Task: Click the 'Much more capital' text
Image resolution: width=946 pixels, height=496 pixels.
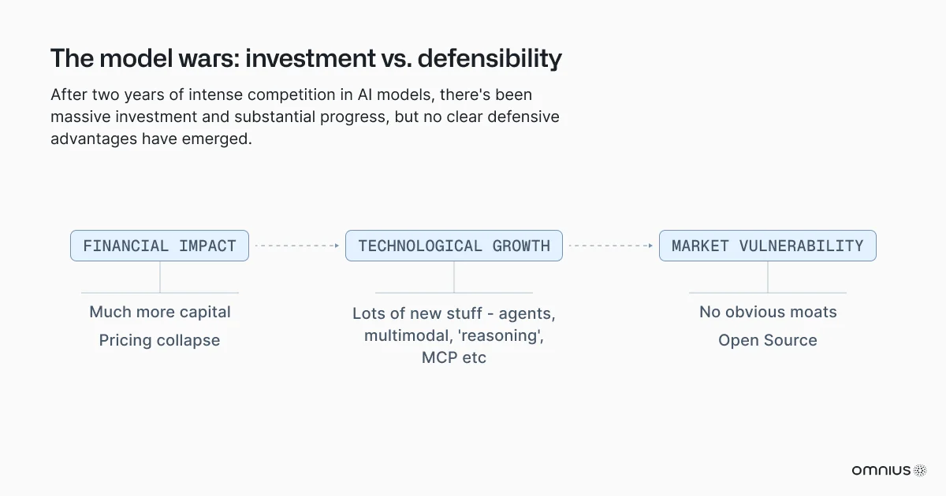Action: (160, 312)
